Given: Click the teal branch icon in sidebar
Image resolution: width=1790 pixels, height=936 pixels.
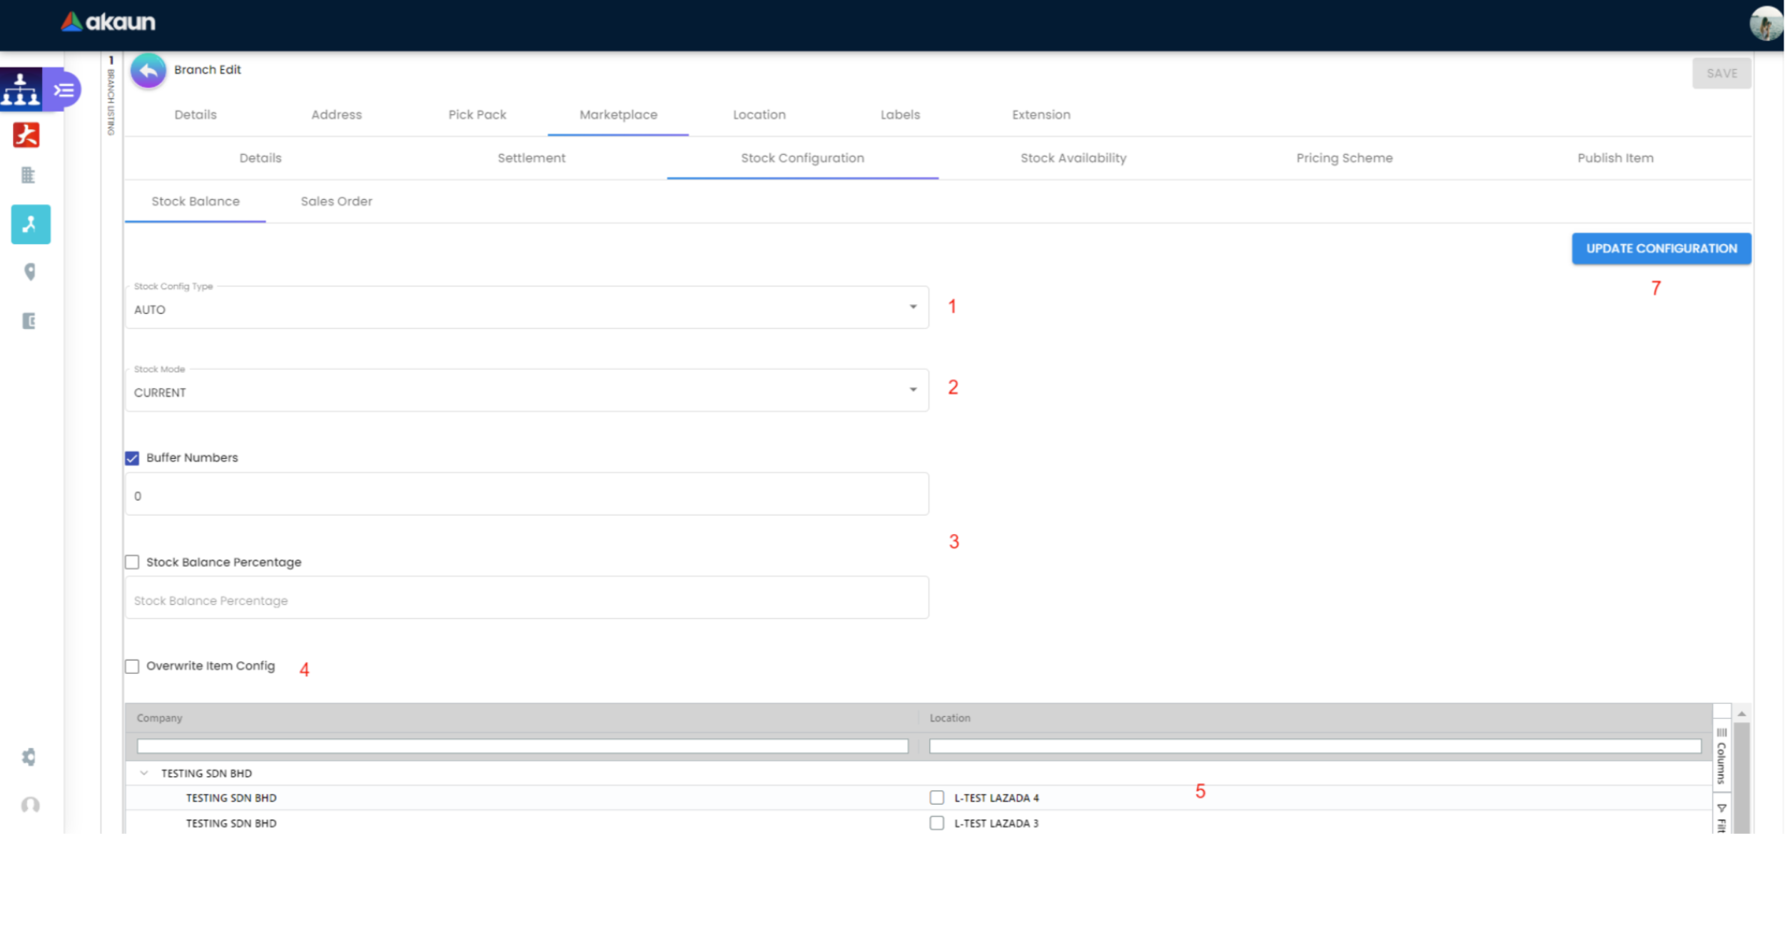Looking at the screenshot, I should click(31, 224).
